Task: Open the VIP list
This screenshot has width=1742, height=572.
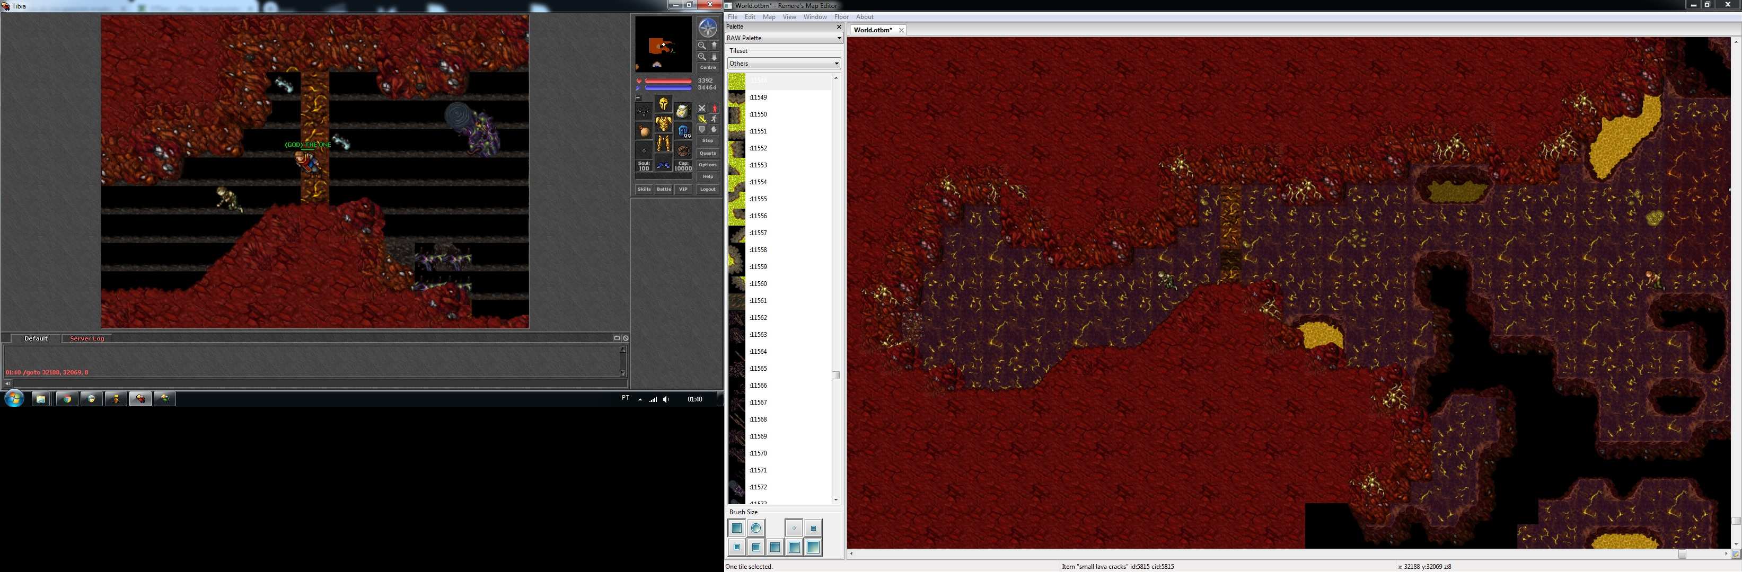Action: [x=683, y=190]
